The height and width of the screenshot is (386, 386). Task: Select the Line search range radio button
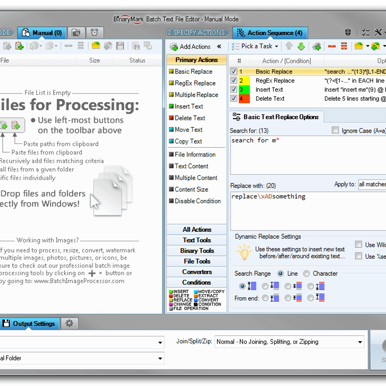coord(280,273)
